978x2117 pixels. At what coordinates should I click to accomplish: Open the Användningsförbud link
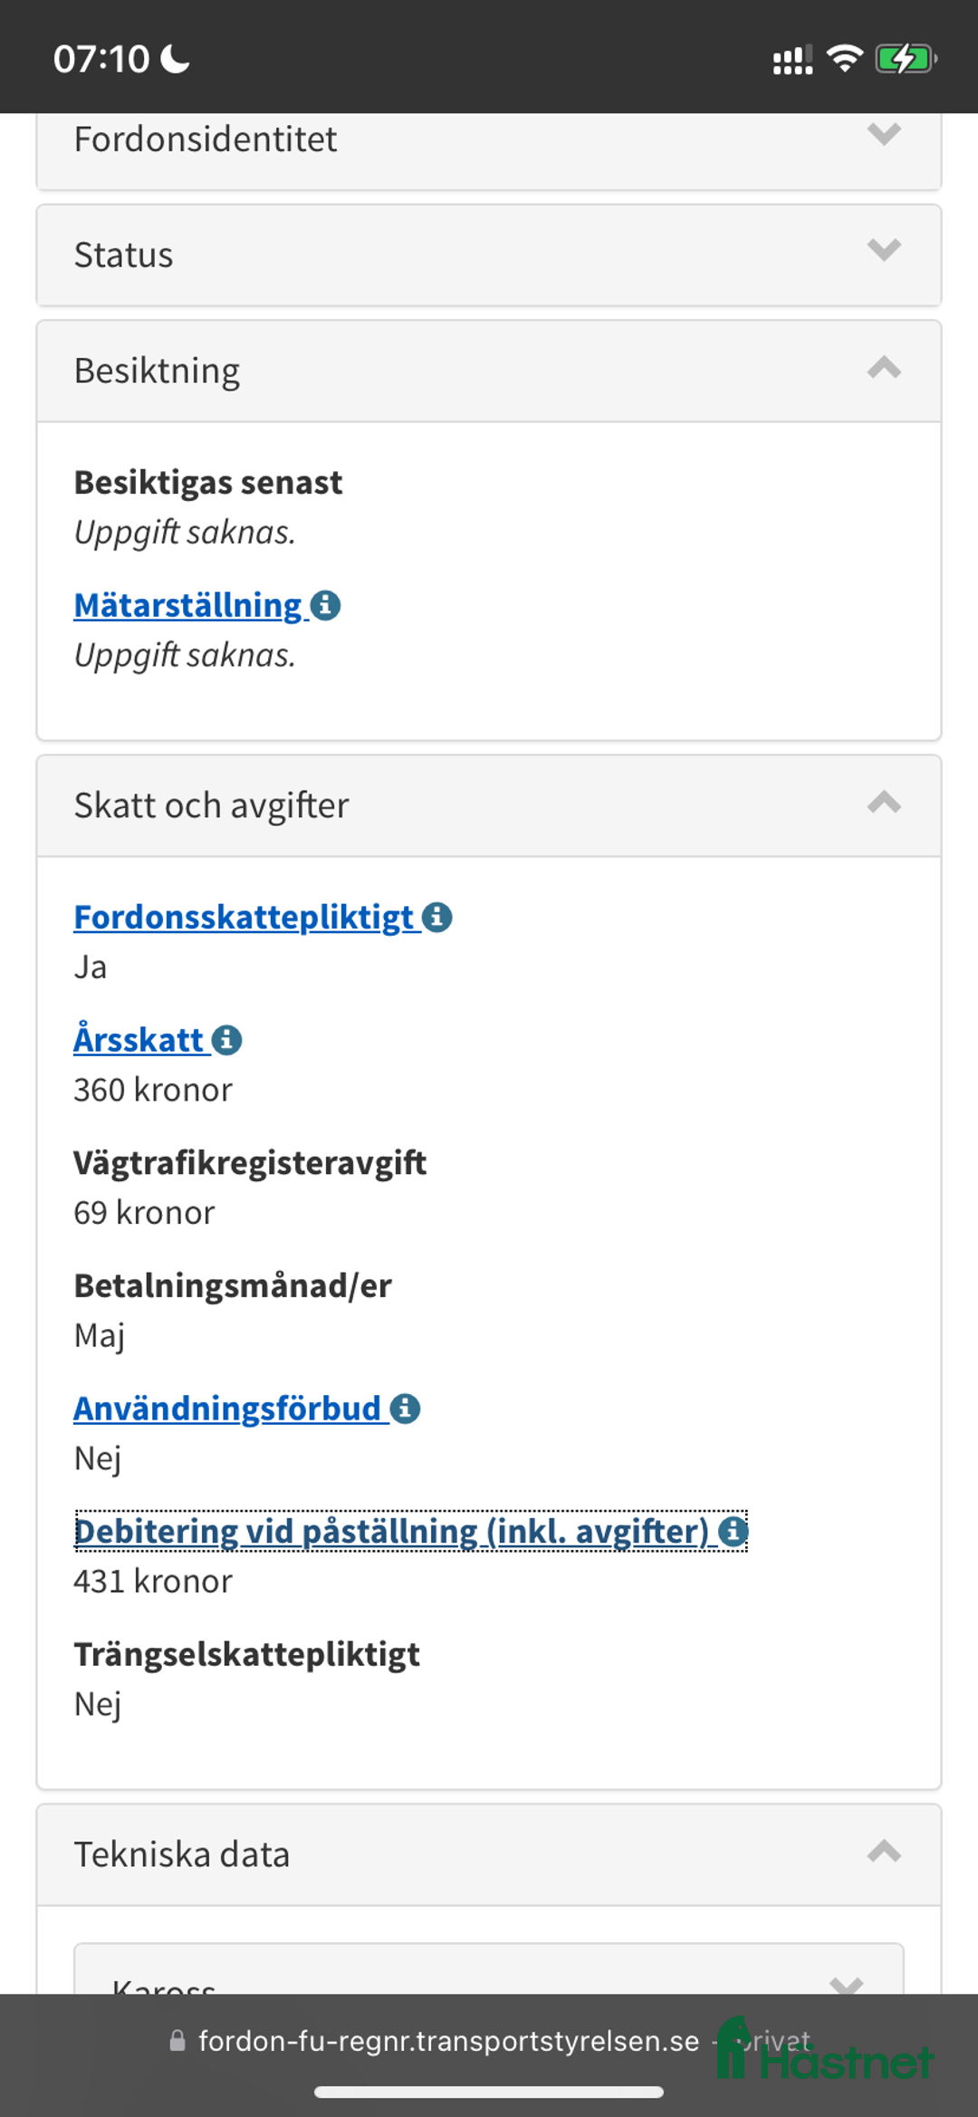point(227,1409)
